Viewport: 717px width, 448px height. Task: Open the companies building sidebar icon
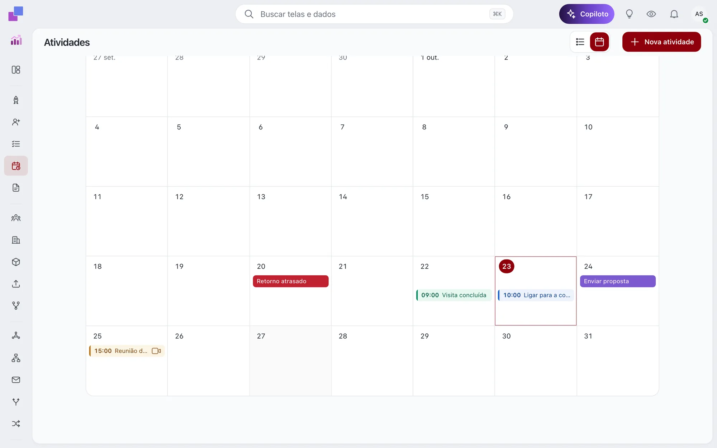(x=16, y=240)
